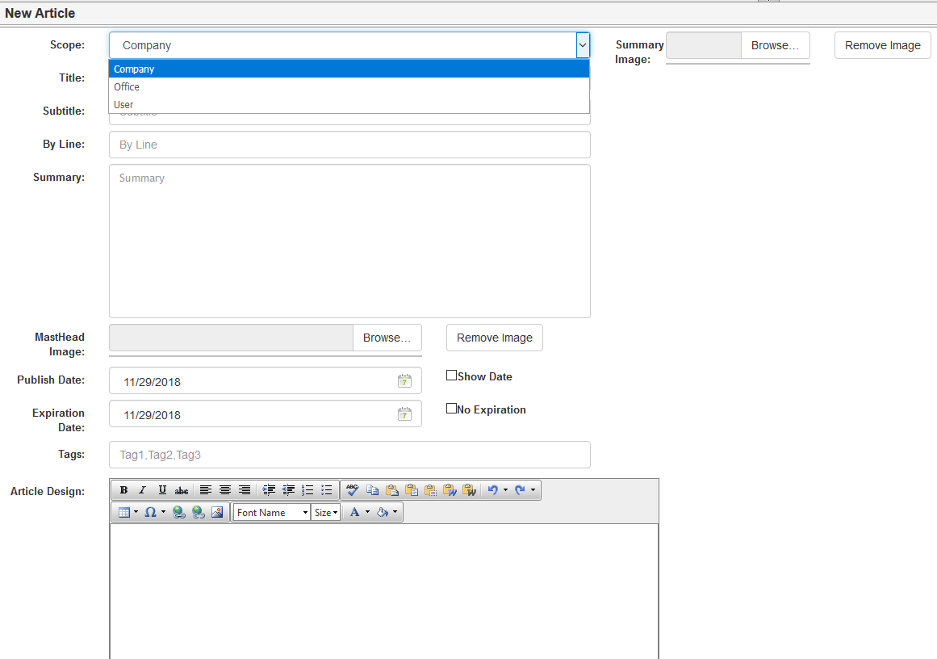Apply background color with paint bucket
The image size is (937, 659).
(x=383, y=513)
